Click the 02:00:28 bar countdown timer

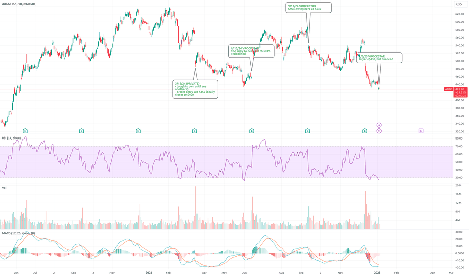click(x=461, y=96)
